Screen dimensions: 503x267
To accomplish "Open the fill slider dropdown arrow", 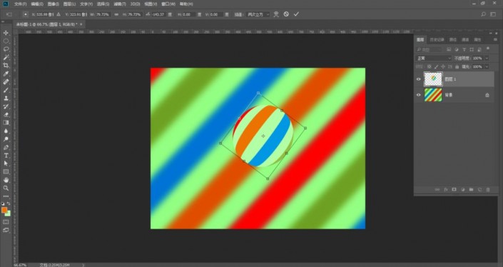I will [487, 67].
